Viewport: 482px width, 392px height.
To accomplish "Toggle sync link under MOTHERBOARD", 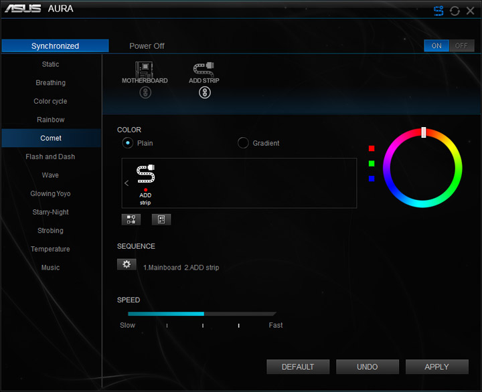I will point(145,92).
